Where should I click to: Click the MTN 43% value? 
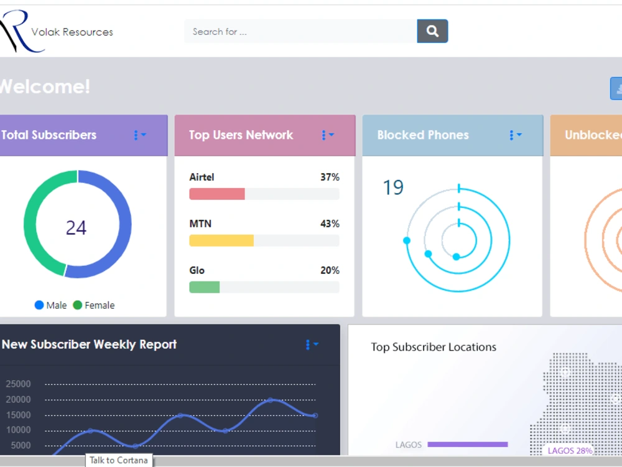point(330,224)
